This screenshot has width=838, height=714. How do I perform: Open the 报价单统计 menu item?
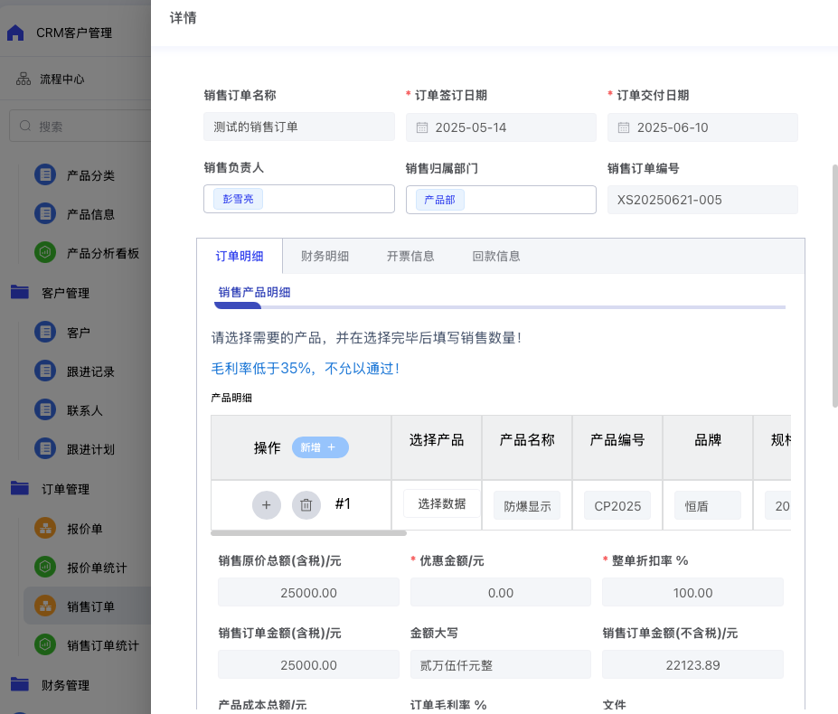tap(97, 568)
